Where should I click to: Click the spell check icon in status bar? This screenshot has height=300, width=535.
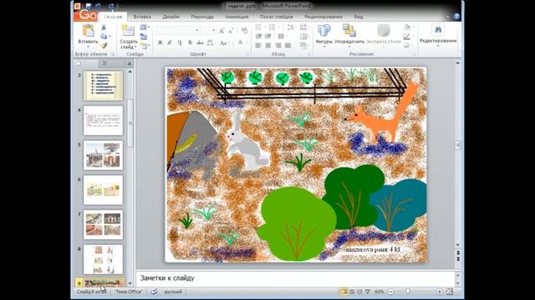click(154, 292)
